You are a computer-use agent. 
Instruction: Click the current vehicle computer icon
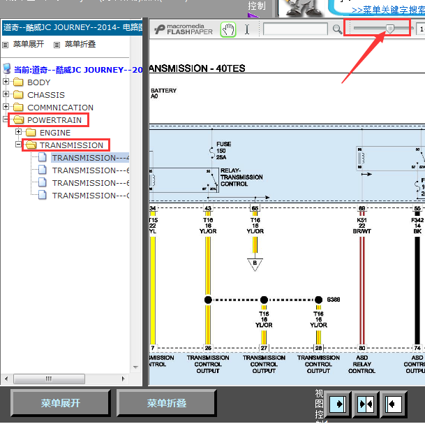coord(7,69)
